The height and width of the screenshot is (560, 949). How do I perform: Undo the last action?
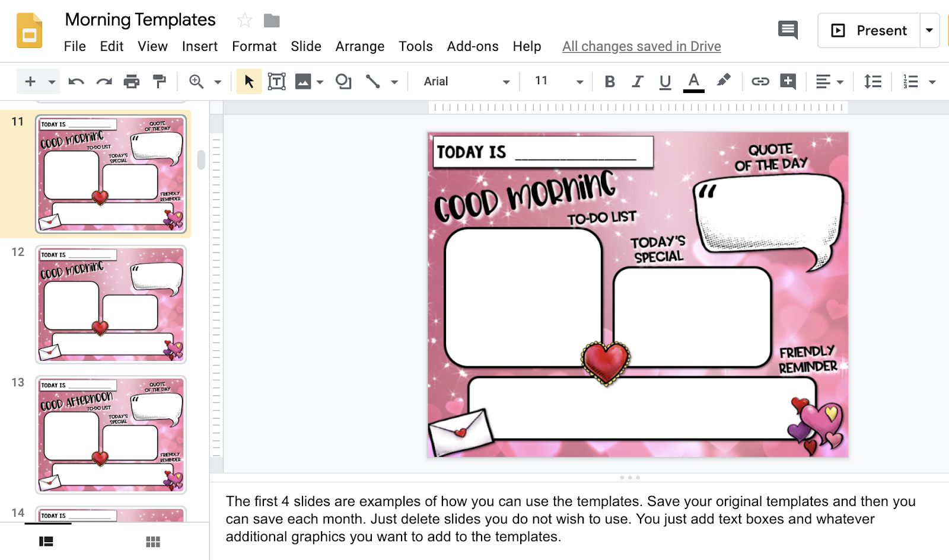(76, 81)
